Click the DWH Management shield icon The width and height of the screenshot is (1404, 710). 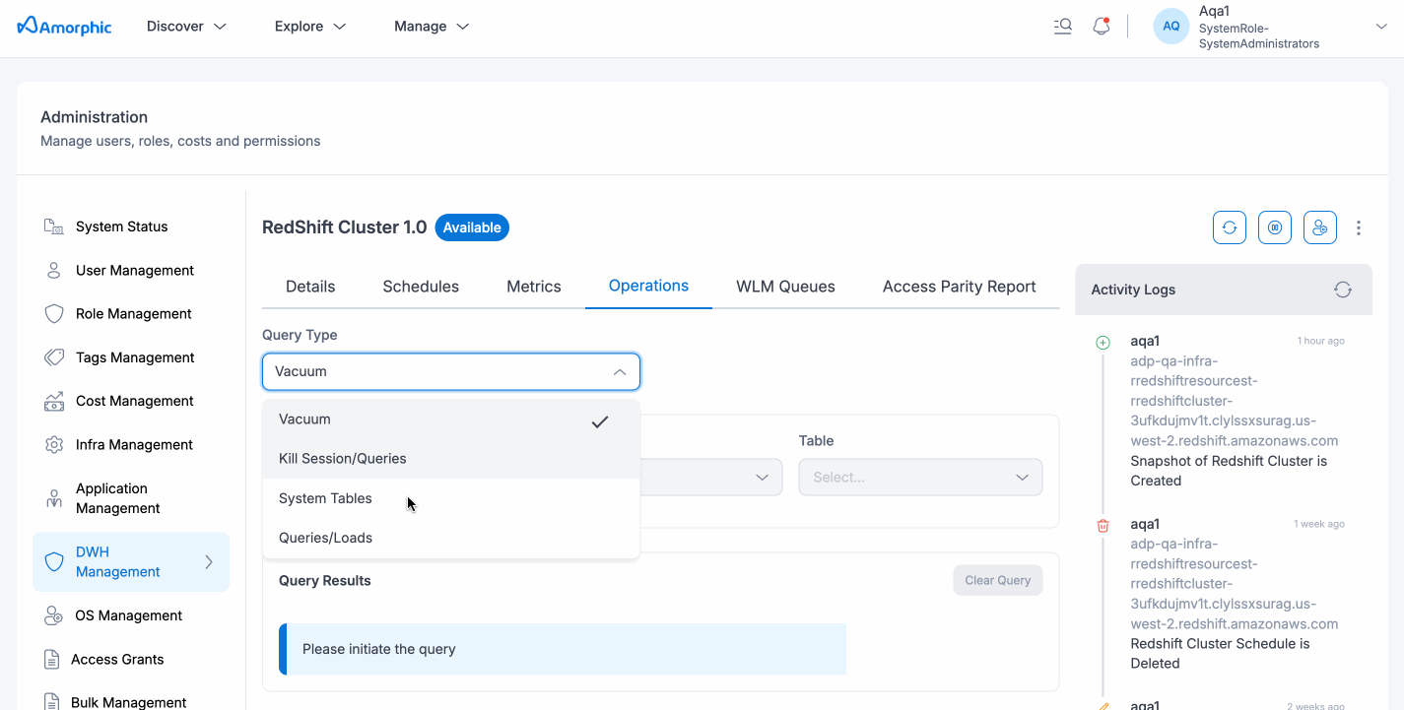coord(54,562)
